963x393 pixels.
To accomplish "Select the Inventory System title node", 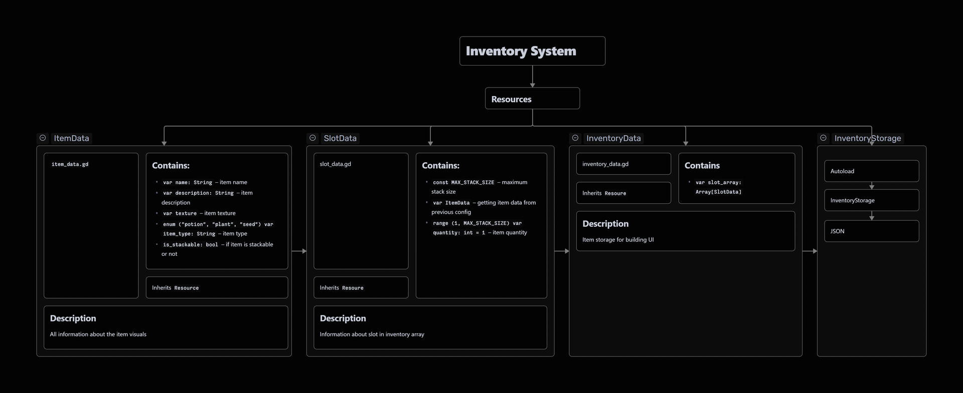I will click(x=532, y=51).
